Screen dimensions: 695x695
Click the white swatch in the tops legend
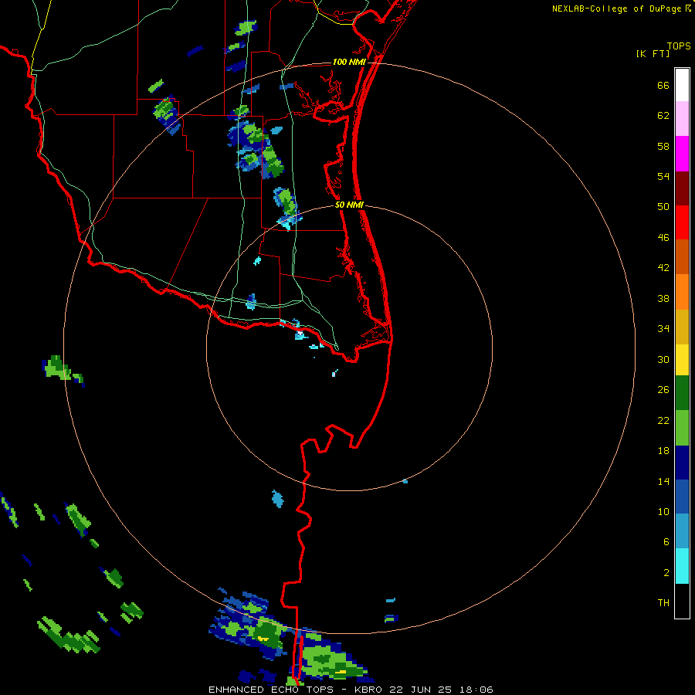682,85
